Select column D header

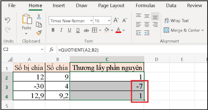pyautogui.click(x=157, y=60)
